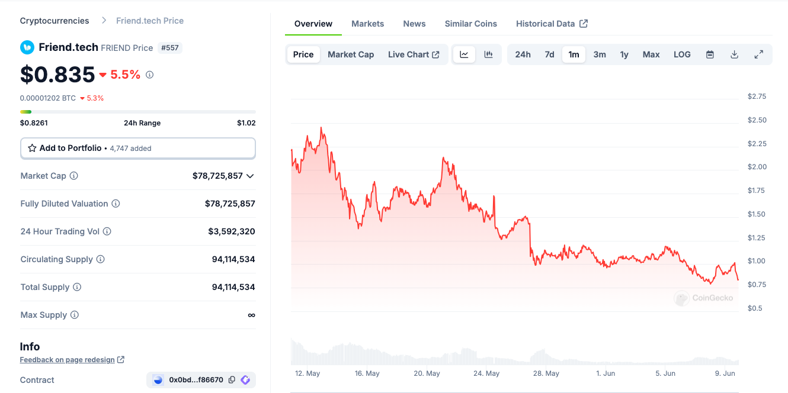This screenshot has width=788, height=393.
Task: Click the $0.8261 24h range low
Action: pyautogui.click(x=34, y=123)
